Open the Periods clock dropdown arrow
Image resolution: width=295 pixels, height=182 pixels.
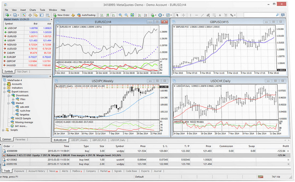163,15
